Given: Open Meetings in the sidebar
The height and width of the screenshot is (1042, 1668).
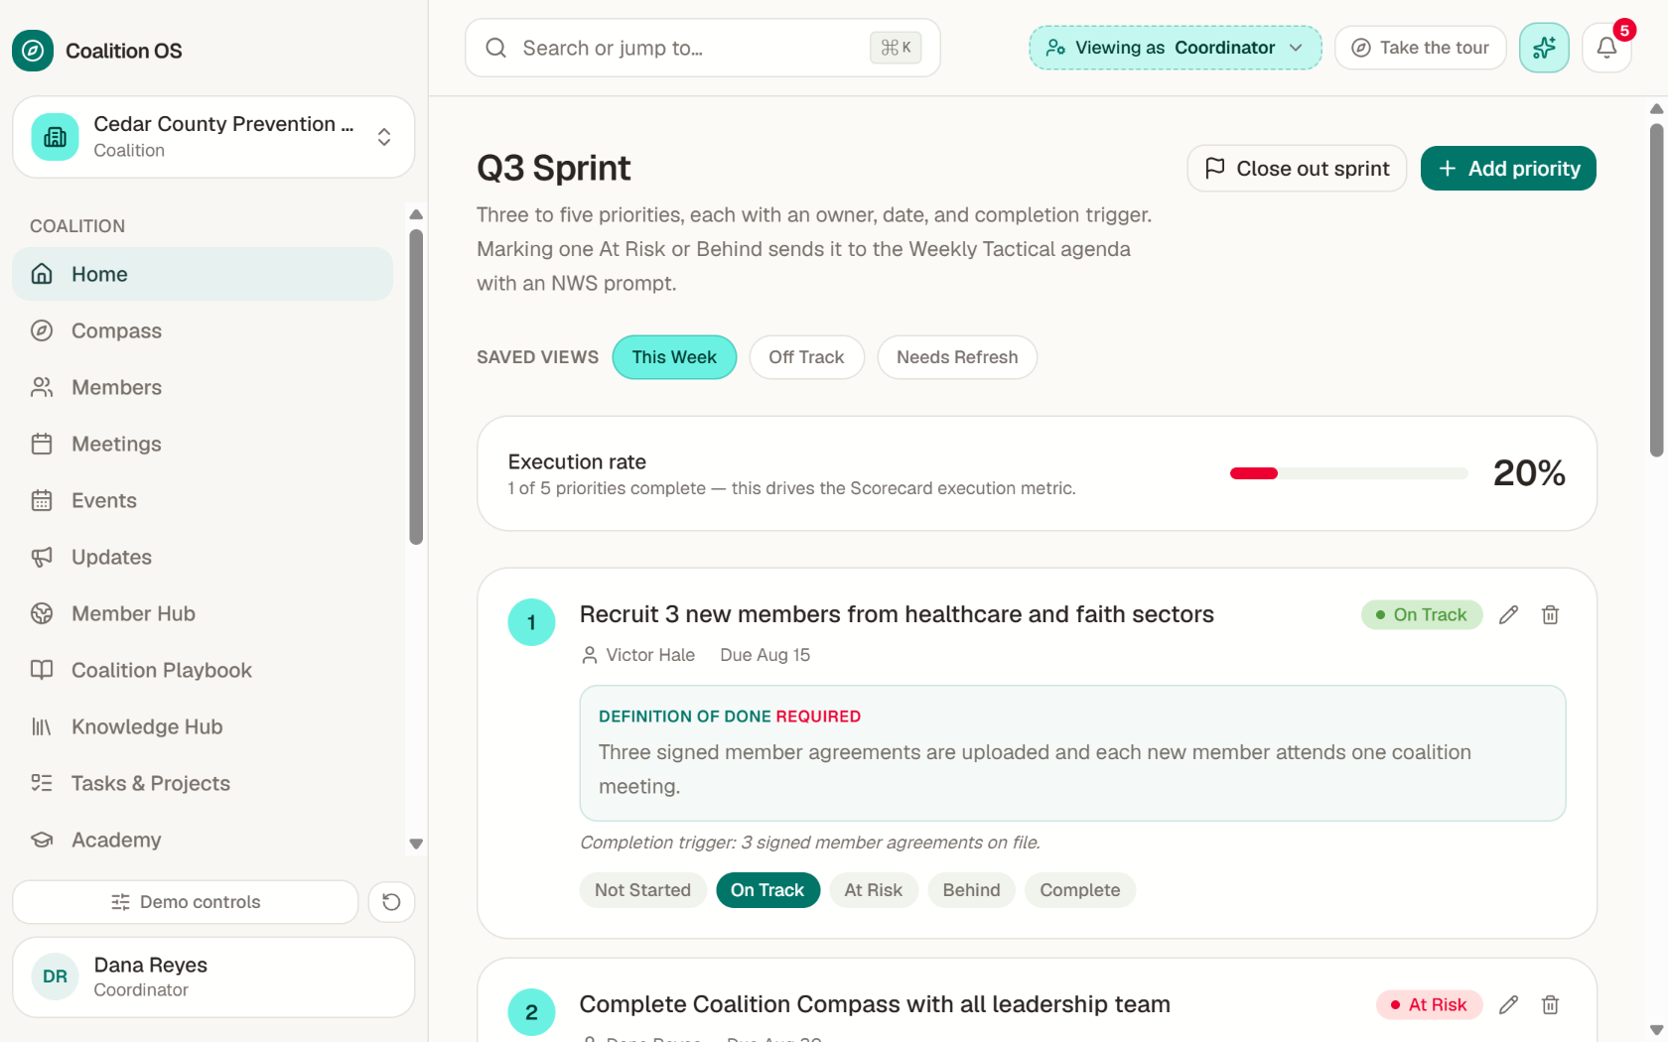Looking at the screenshot, I should [203, 444].
